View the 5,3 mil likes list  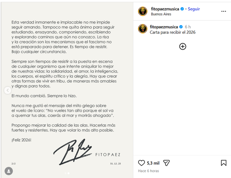coord(153,163)
